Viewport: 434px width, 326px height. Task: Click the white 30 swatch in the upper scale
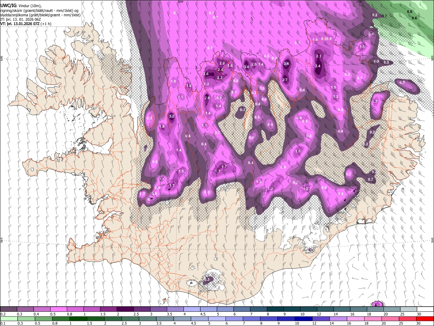[x=425, y=309]
